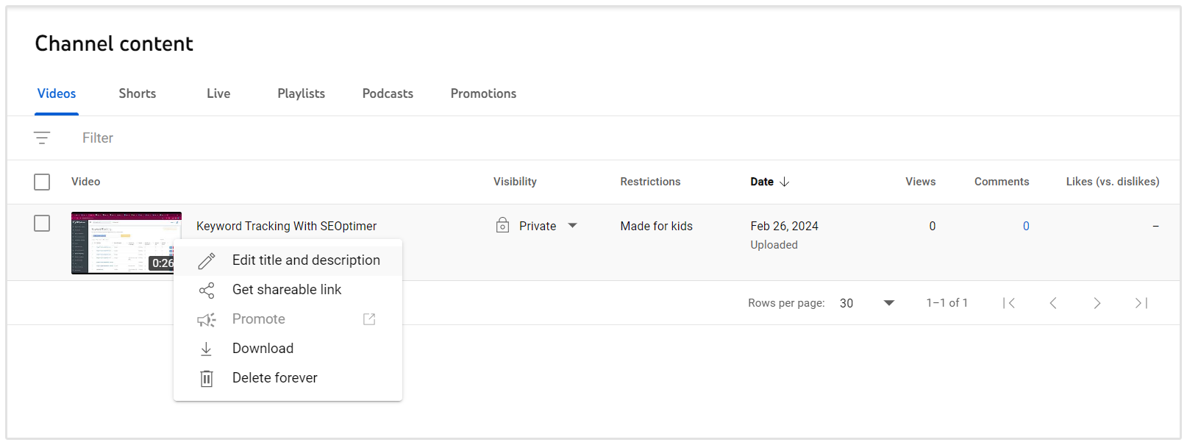Check the Keyword Tracking video row checkbox

[x=42, y=224]
